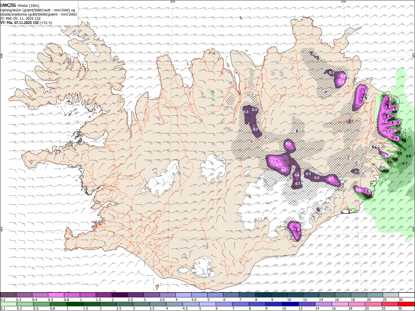Click the 'slydda/snjókoma' legend description line
Viewport: 415px width, 311px height.
(x=39, y=14)
